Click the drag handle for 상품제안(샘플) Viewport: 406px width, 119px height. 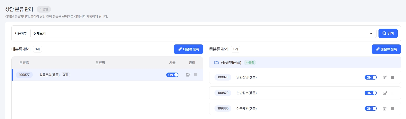pos(392,109)
